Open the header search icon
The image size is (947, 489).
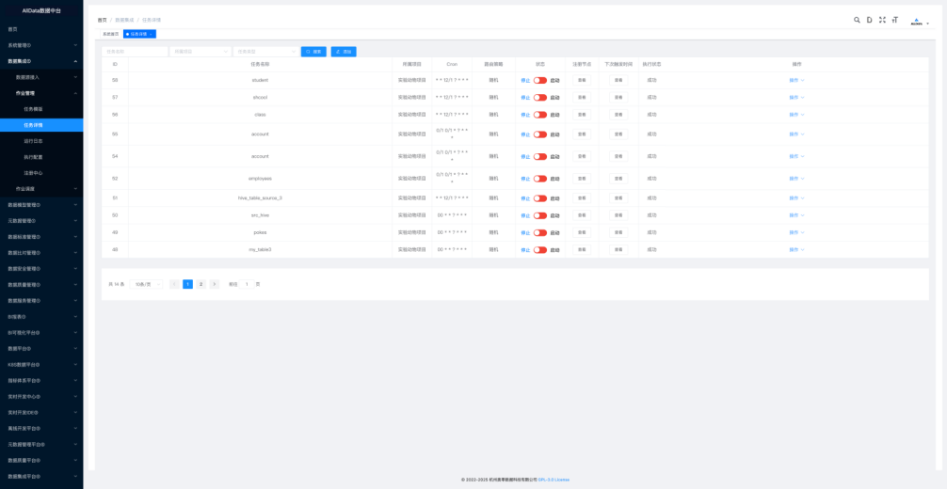[857, 20]
